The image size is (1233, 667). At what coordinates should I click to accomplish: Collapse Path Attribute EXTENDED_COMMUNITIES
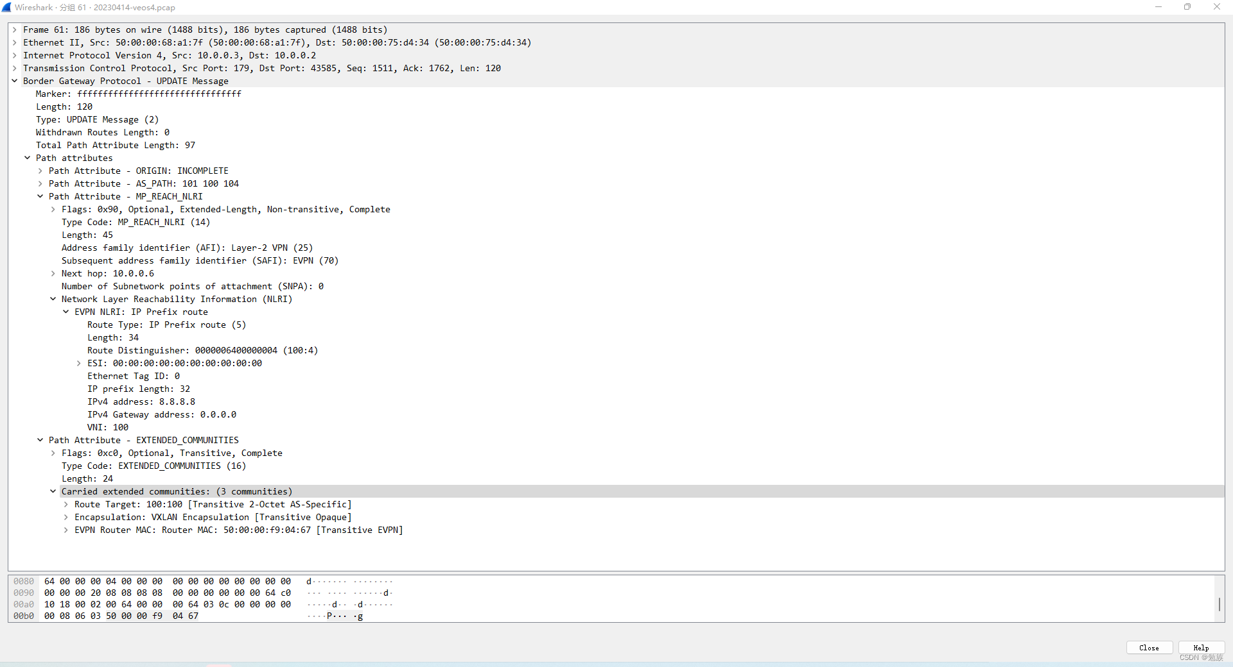click(40, 440)
